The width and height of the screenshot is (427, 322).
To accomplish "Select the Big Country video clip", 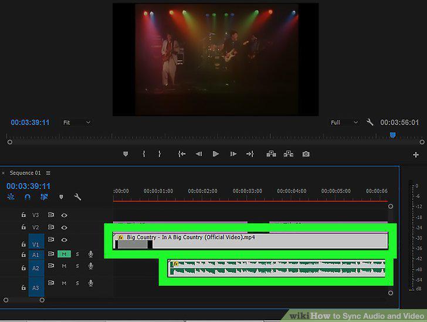I will 250,241.
